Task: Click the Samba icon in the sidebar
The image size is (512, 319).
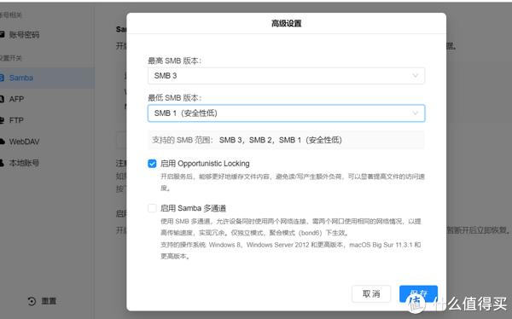Action: coord(2,78)
